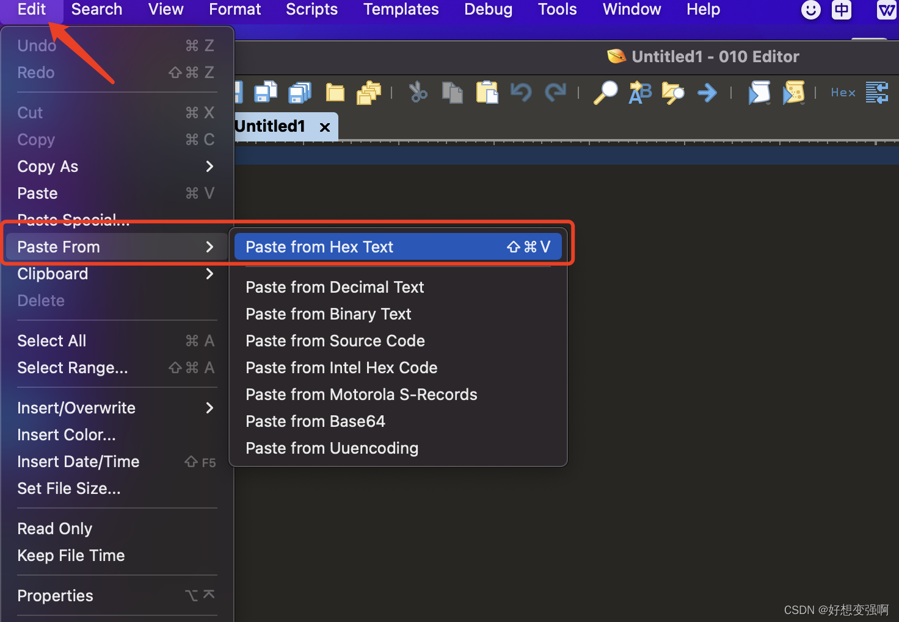Open Properties from the Edit menu

click(x=116, y=596)
